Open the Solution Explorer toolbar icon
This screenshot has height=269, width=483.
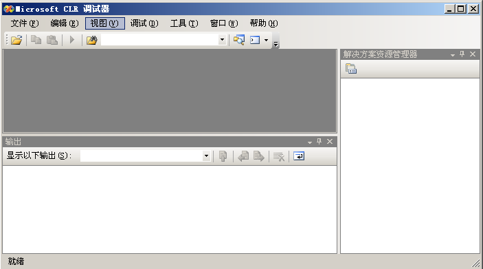[238, 40]
